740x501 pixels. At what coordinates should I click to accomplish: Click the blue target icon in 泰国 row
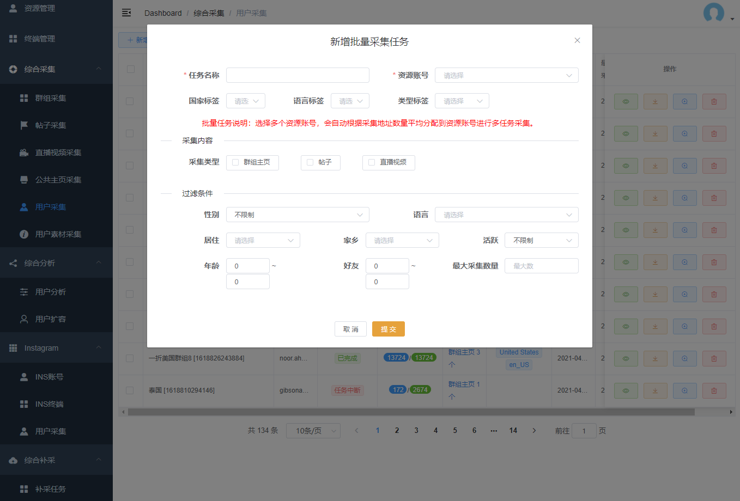(685, 390)
